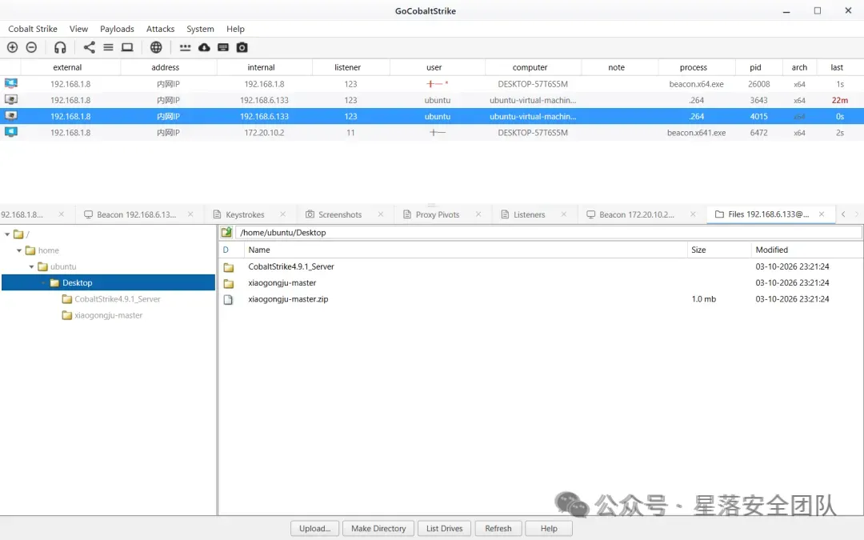
Task: Close the Listeners tab
Action: coord(564,214)
